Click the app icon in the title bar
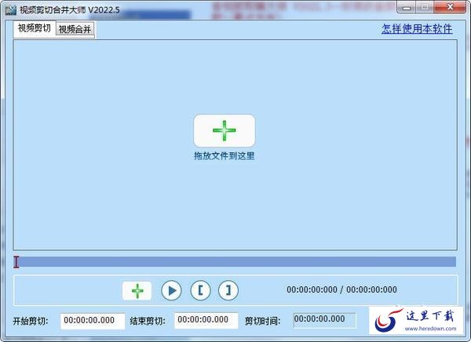The image size is (471, 342). point(10,7)
